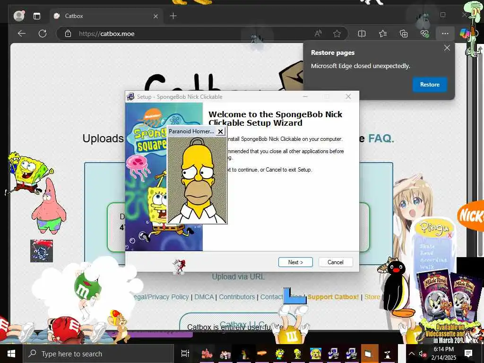The image size is (484, 363).
Task: Refresh the catbox.moe page
Action: [x=43, y=34]
